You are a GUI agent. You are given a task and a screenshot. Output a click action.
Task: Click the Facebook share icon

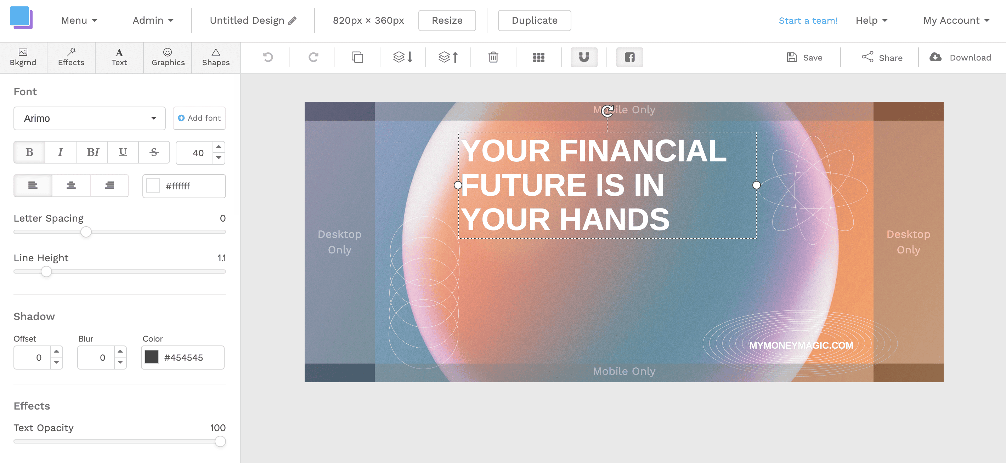[x=629, y=57]
